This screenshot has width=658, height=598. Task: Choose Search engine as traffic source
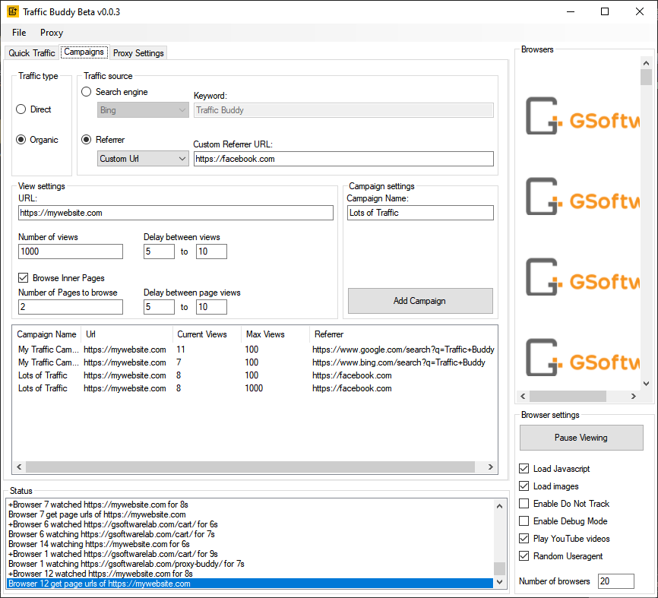[87, 92]
